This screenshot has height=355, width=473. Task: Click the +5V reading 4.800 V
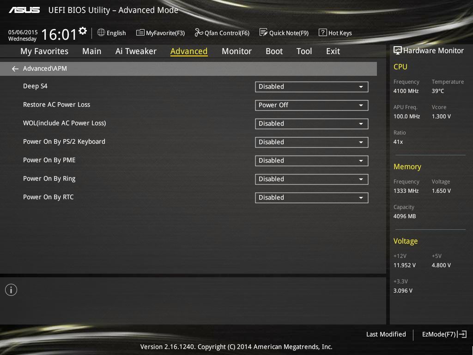coord(441,265)
